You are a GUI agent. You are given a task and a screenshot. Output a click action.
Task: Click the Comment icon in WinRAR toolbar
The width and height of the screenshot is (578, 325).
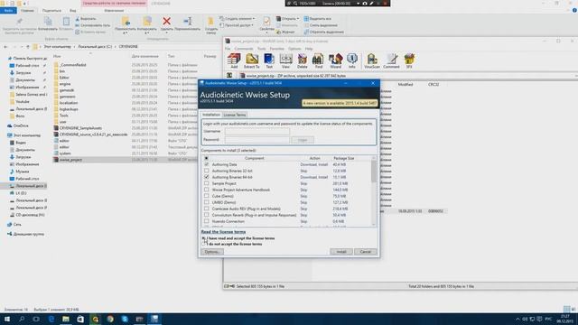click(x=391, y=60)
